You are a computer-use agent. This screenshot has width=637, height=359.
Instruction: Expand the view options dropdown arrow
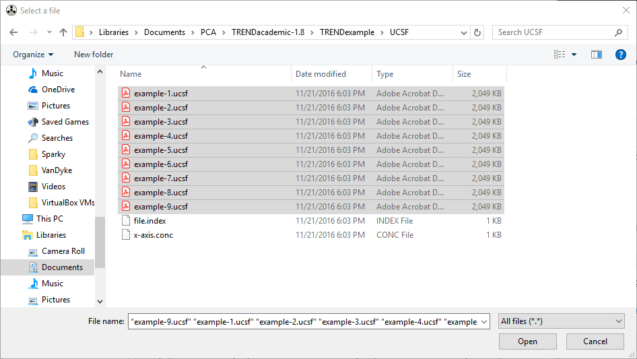[574, 55]
